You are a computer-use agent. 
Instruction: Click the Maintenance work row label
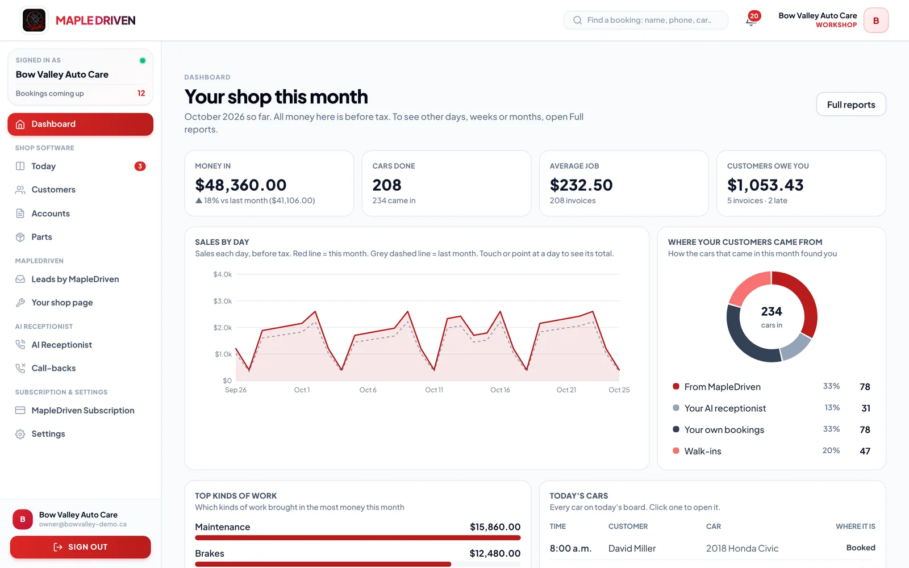(223, 527)
